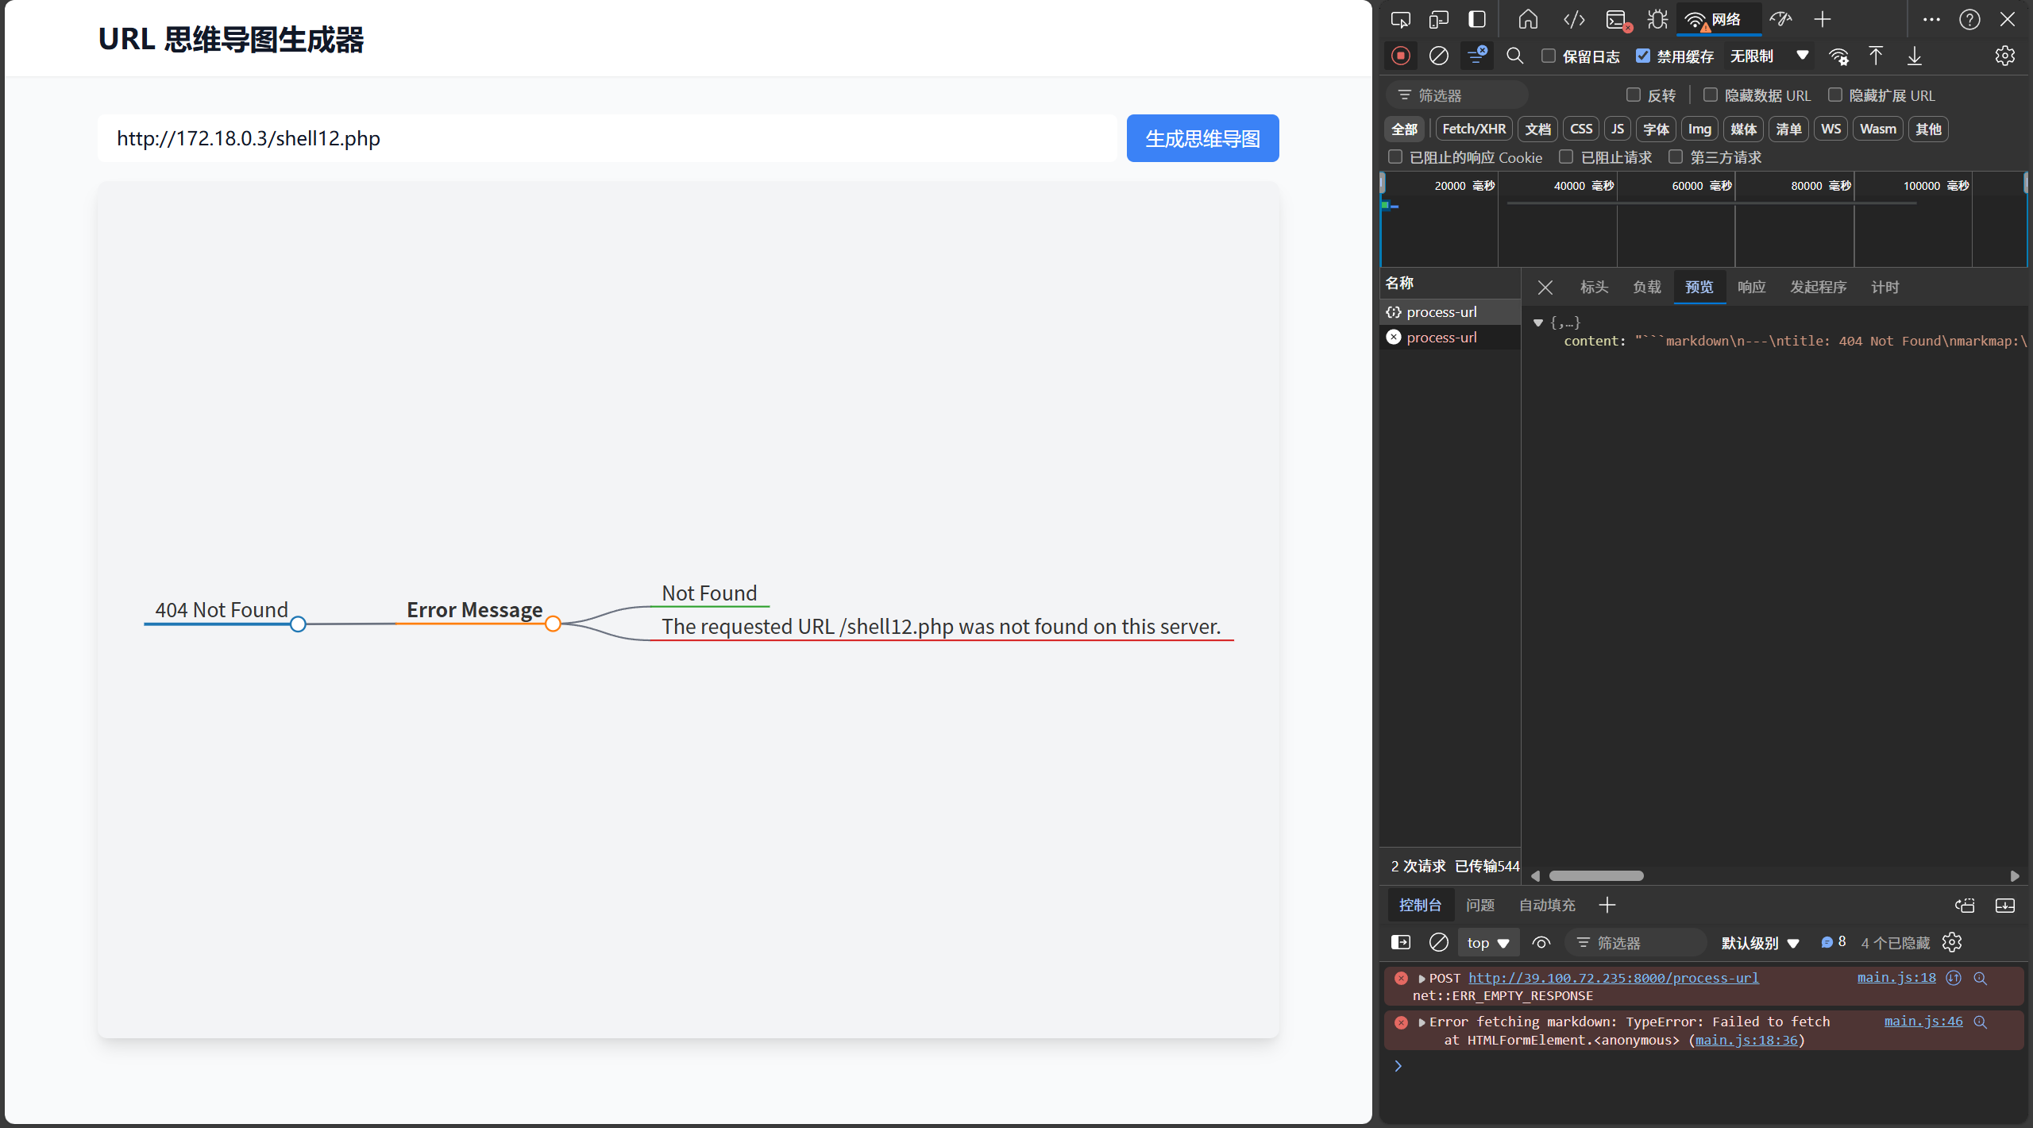The width and height of the screenshot is (2033, 1128).
Task: Open network search magnifier
Action: [1515, 56]
